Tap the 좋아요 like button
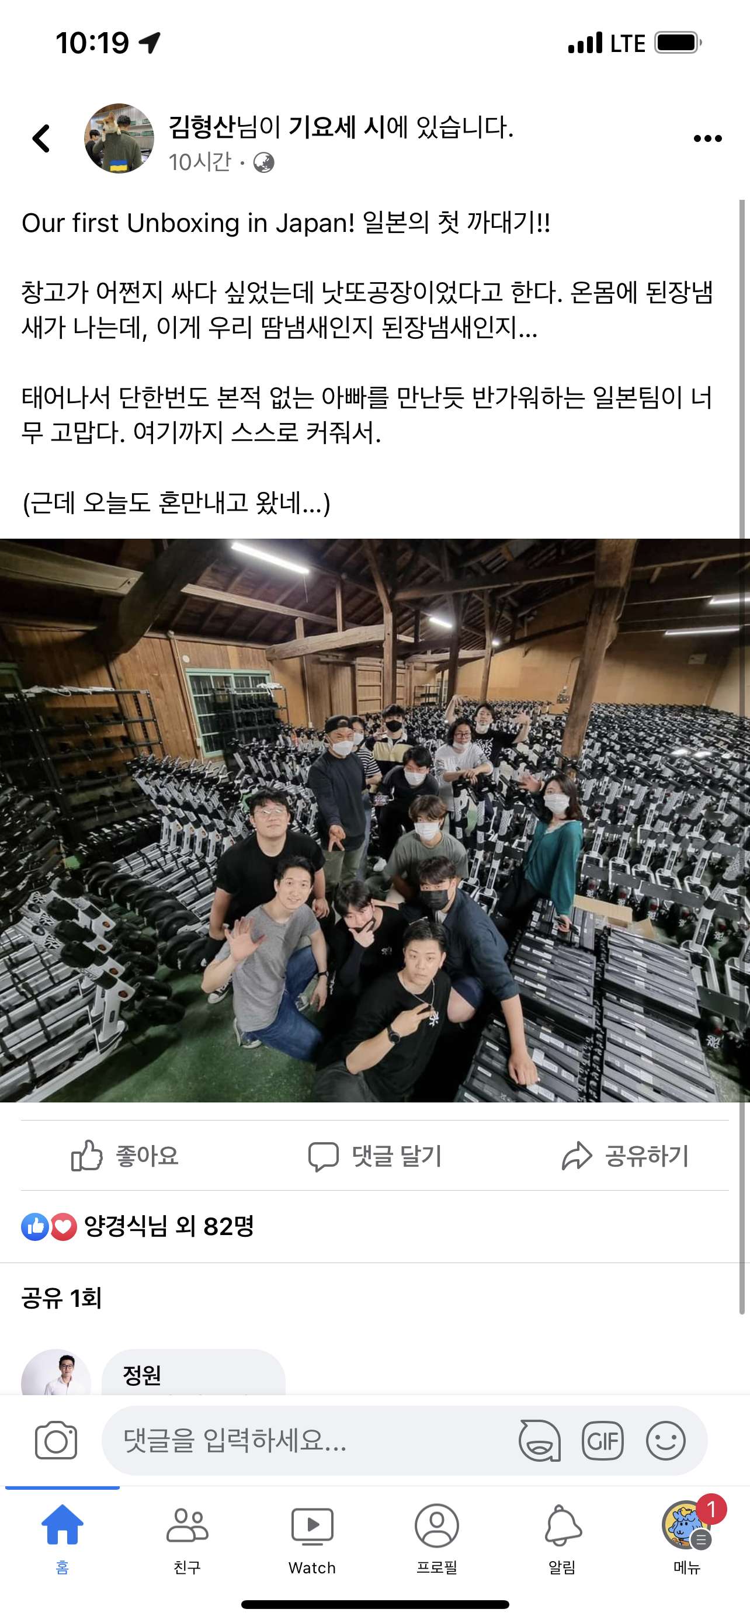The width and height of the screenshot is (750, 1623). tap(124, 1156)
